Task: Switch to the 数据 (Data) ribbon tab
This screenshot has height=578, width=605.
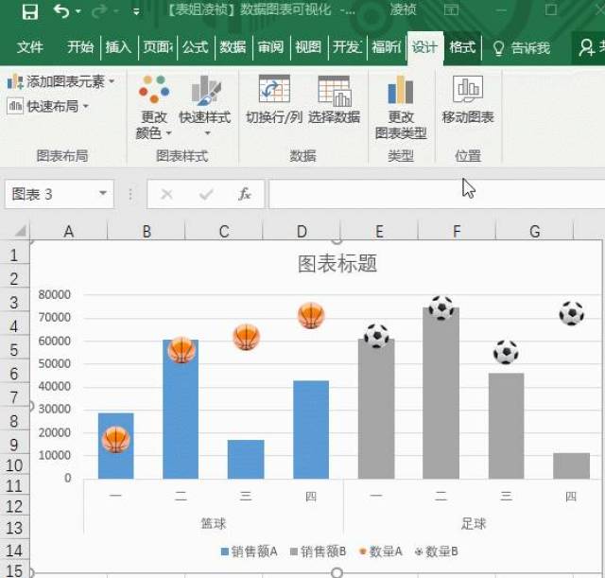Action: 233,47
